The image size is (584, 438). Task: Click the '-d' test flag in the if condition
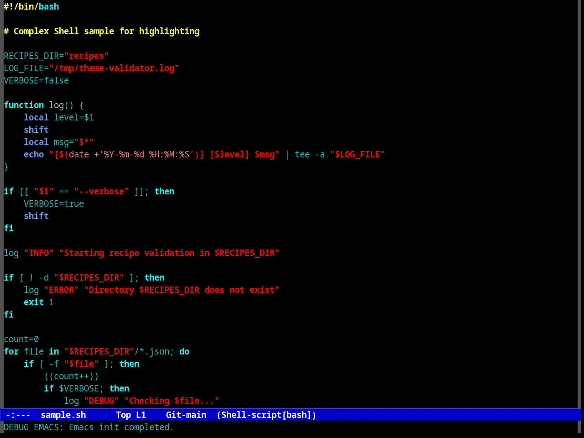point(44,277)
